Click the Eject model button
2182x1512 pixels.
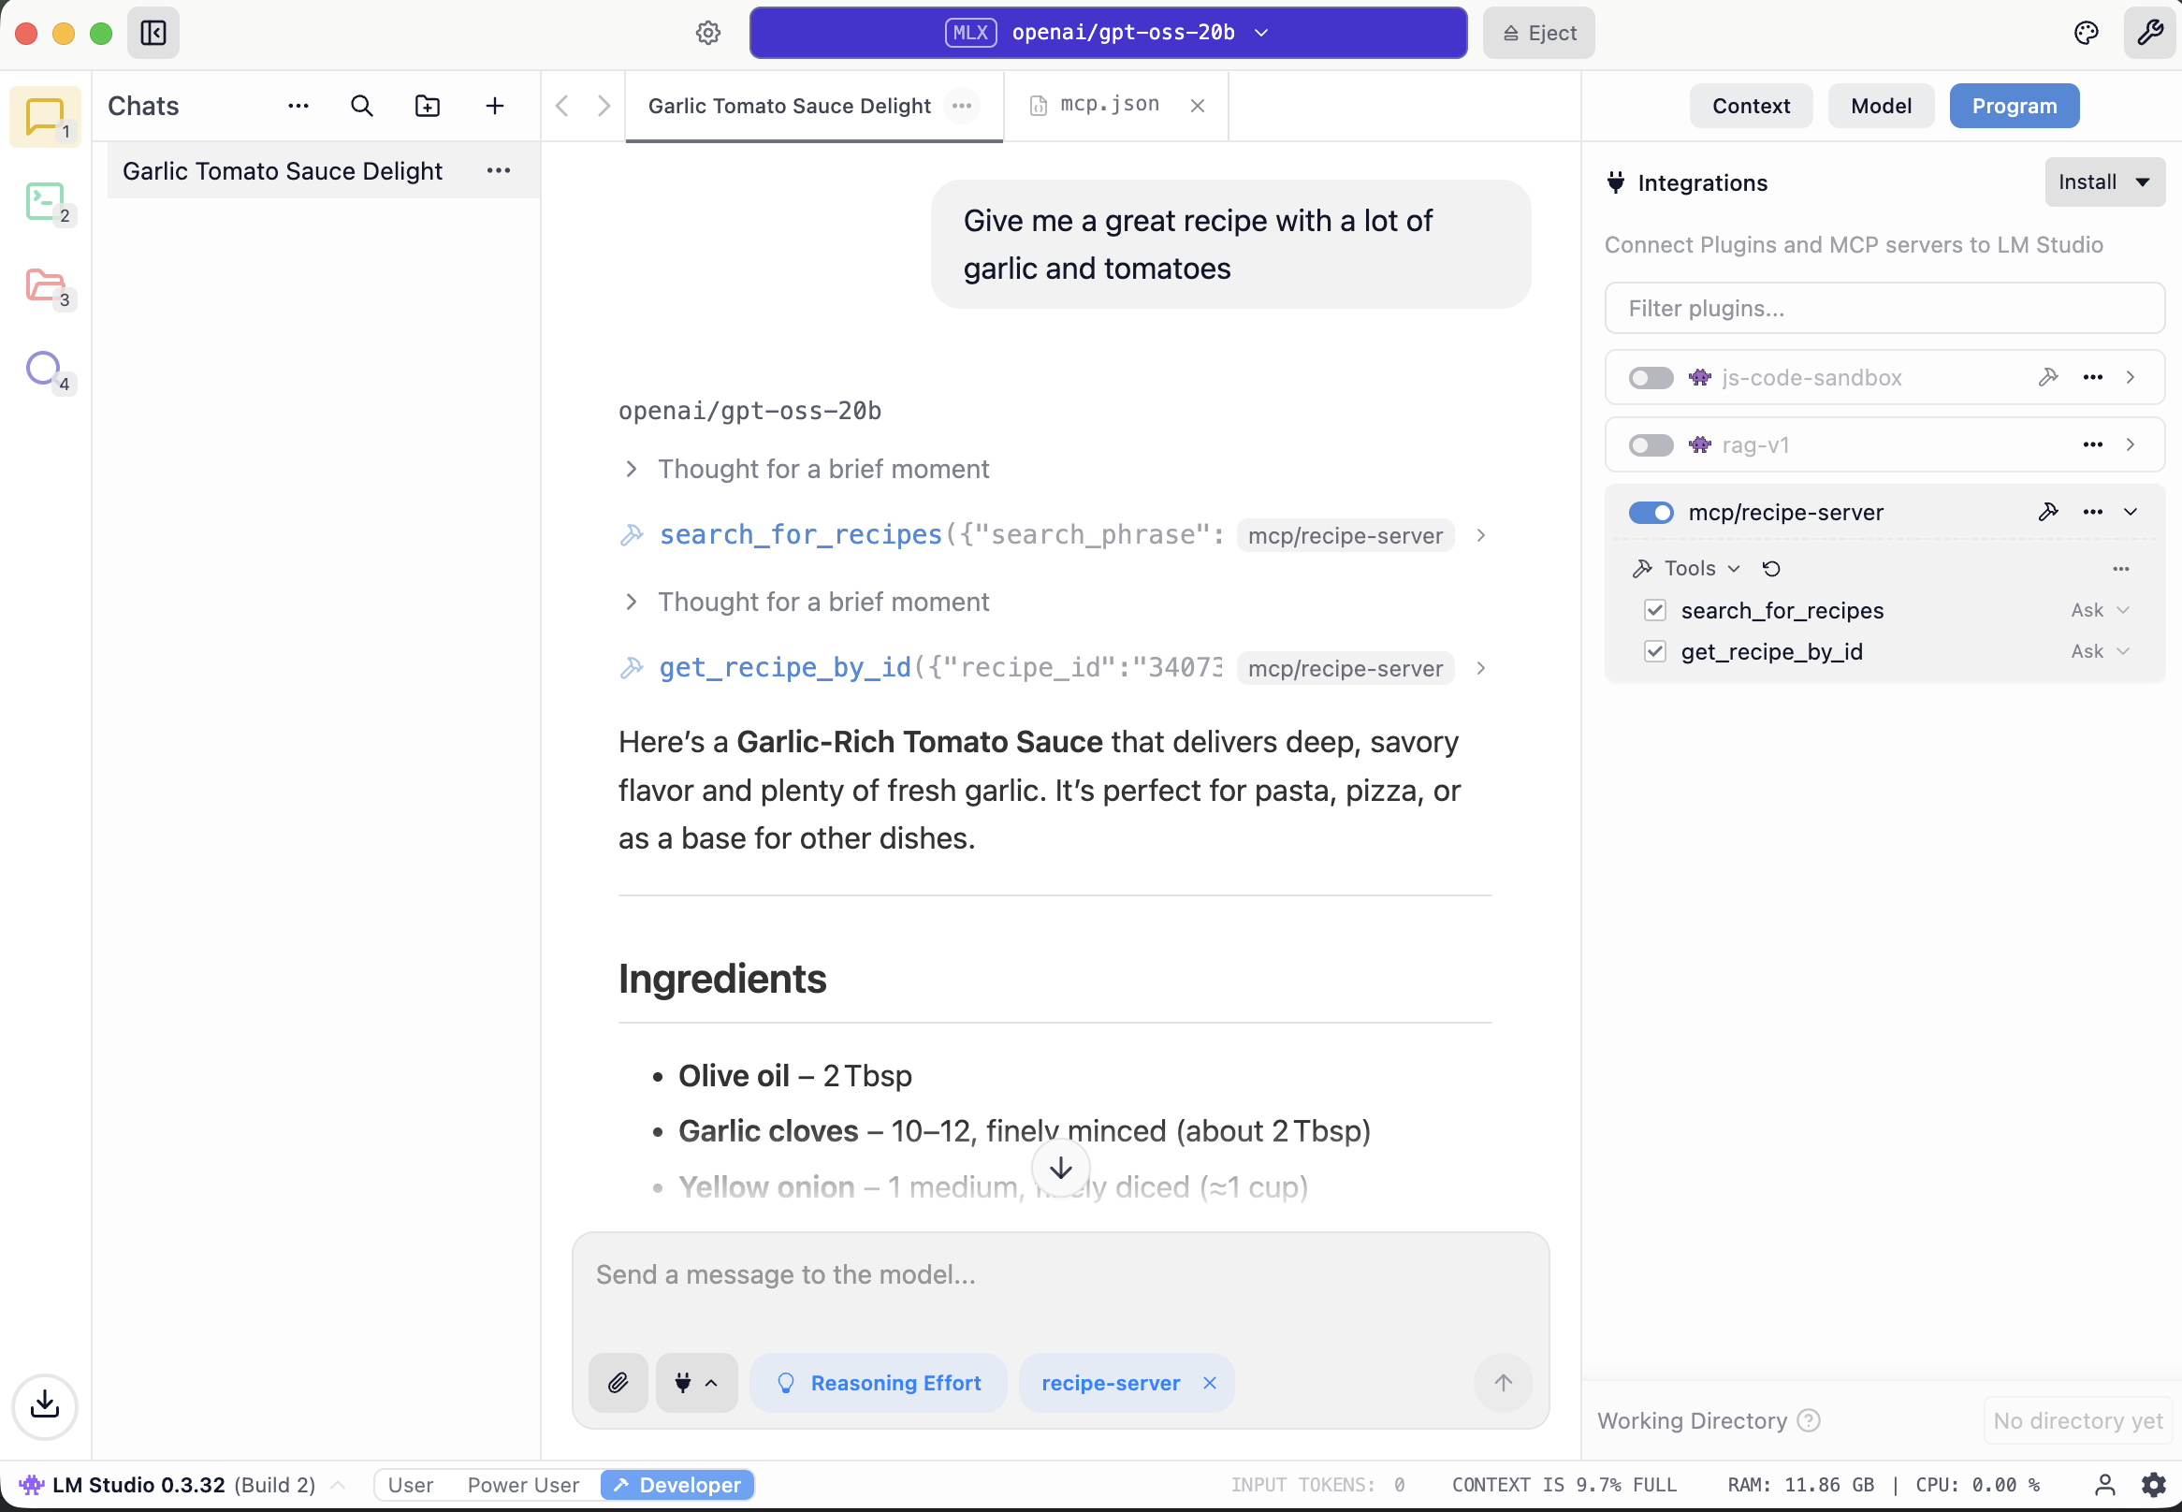click(x=1536, y=32)
